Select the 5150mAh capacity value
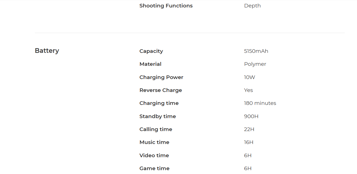The height and width of the screenshot is (174, 357). click(256, 51)
